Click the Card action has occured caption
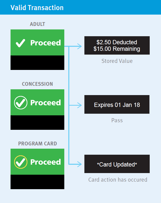Image resolution: width=161 pixels, height=203 pixels. [118, 180]
